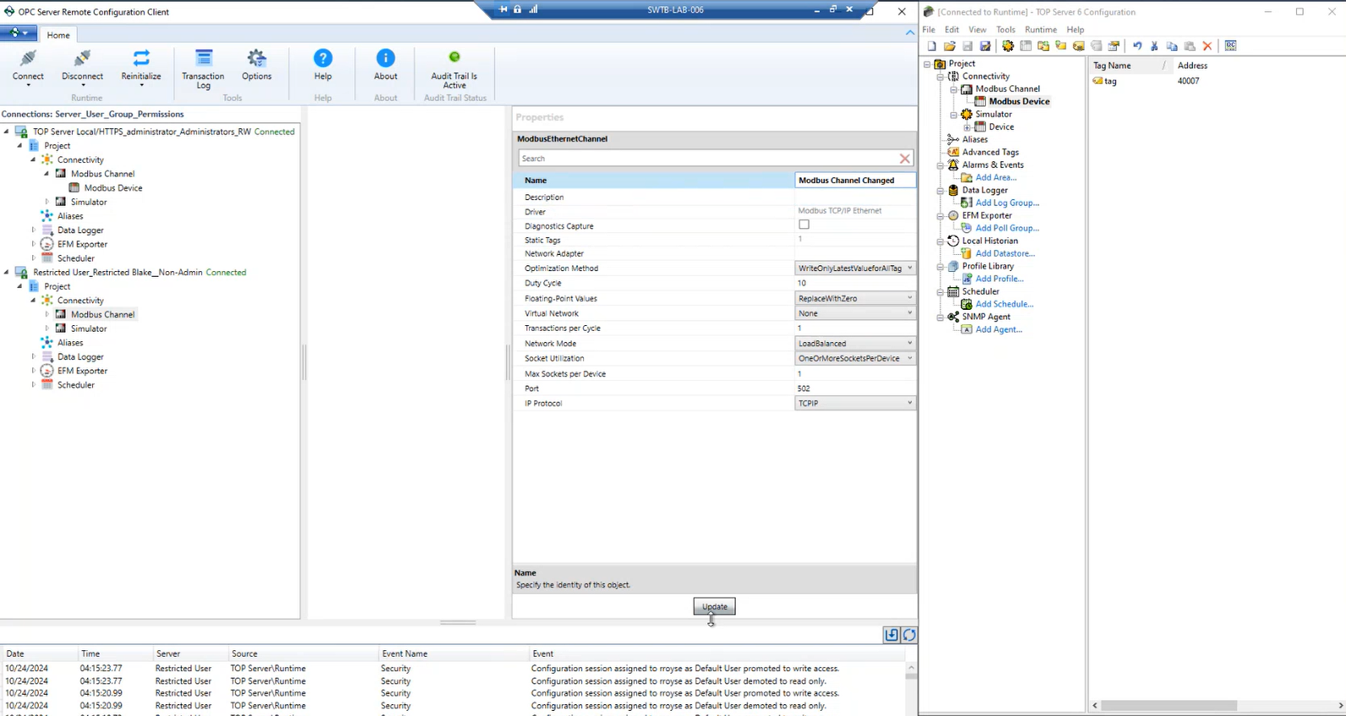Image resolution: width=1346 pixels, height=716 pixels.
Task: Open the Runtime menu in TOP Server Configuration
Action: pos(1041,30)
